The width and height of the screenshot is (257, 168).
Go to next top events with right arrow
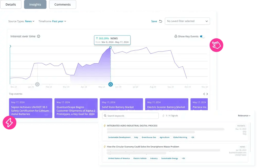pos(207,94)
